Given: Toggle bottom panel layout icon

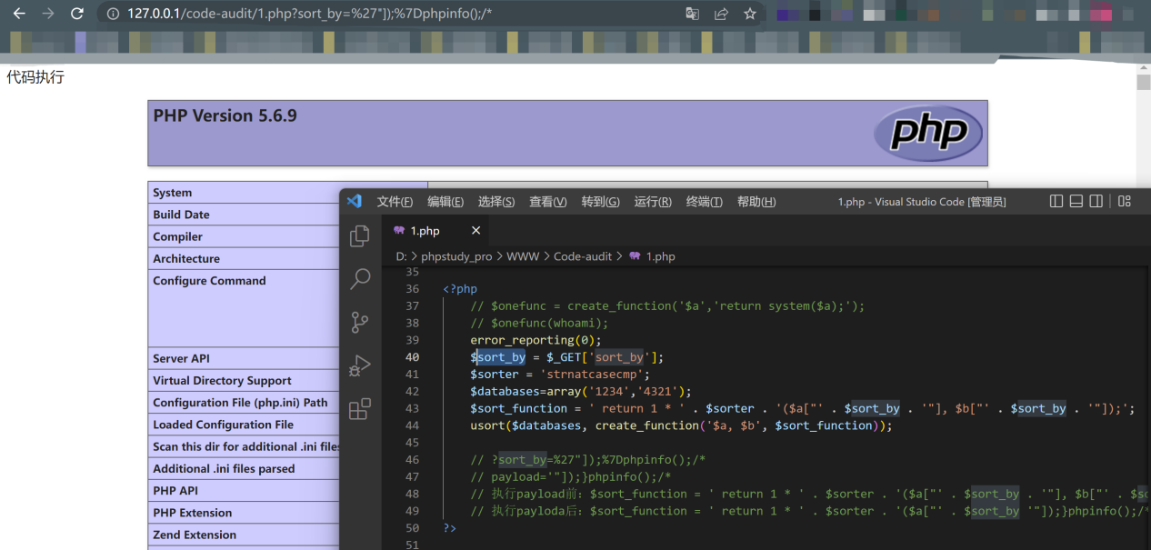Looking at the screenshot, I should pyautogui.click(x=1076, y=201).
